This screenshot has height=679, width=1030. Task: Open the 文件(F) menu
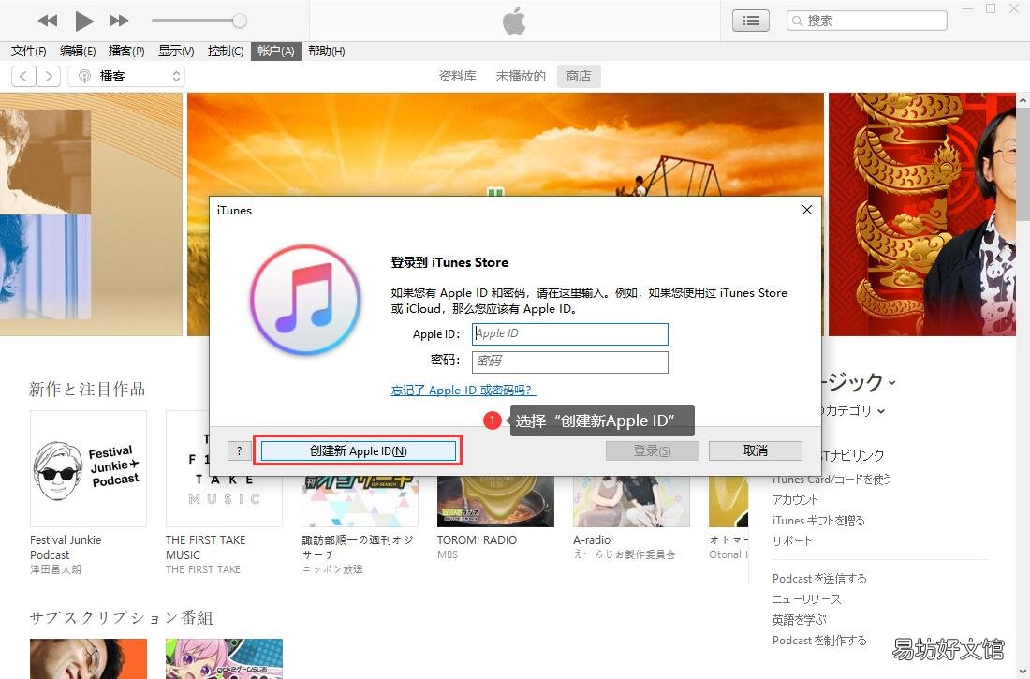pyautogui.click(x=28, y=52)
